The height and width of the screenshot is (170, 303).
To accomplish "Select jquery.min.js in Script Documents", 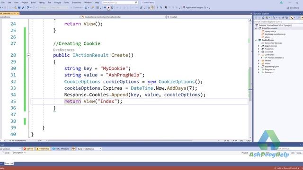I will click(270, 31).
